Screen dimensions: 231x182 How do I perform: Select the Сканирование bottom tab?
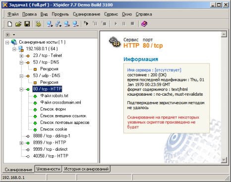tap(18, 170)
